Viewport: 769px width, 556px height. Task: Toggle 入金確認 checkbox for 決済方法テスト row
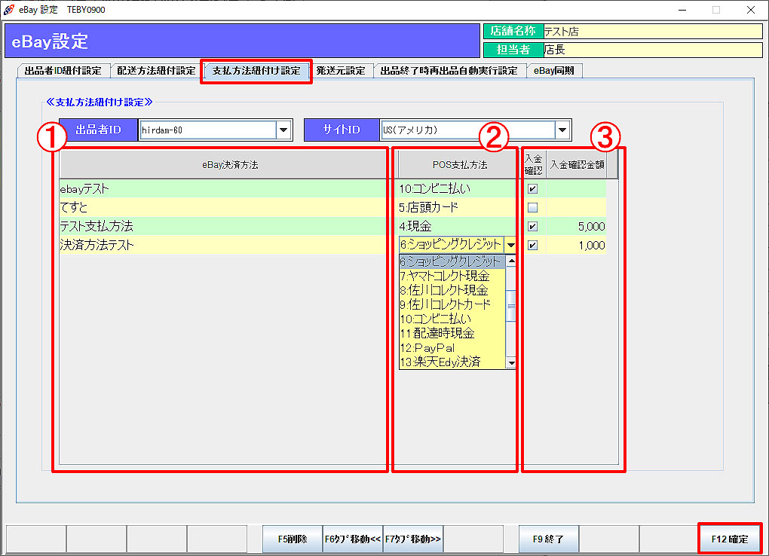pyautogui.click(x=532, y=245)
